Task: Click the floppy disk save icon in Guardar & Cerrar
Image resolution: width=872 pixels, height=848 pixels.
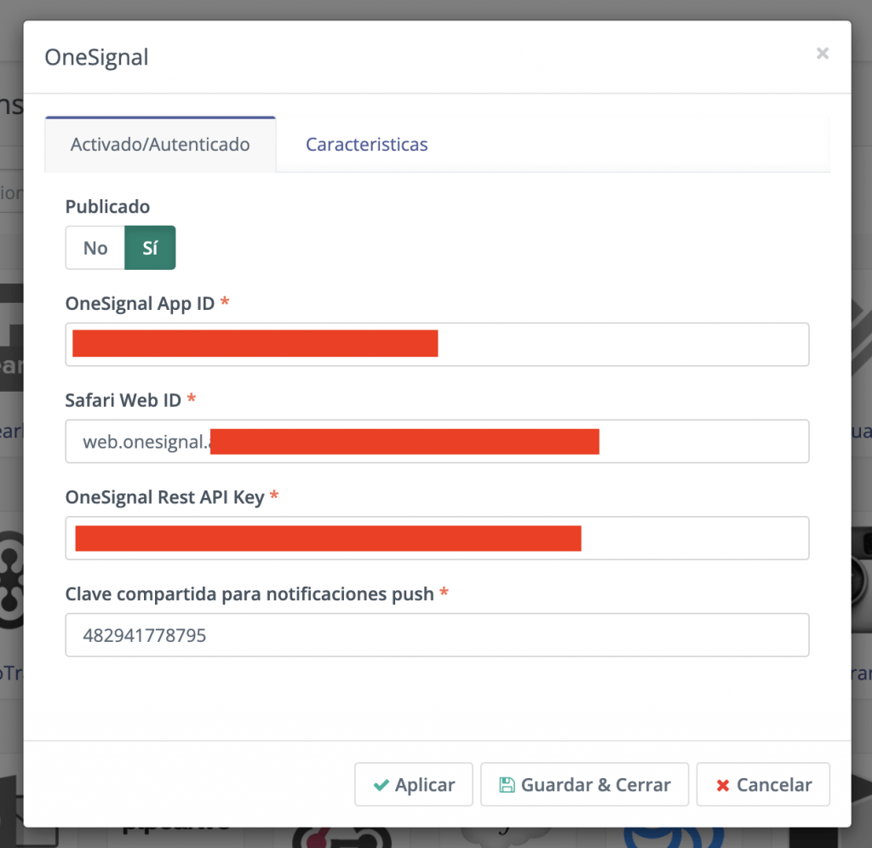Action: 508,784
